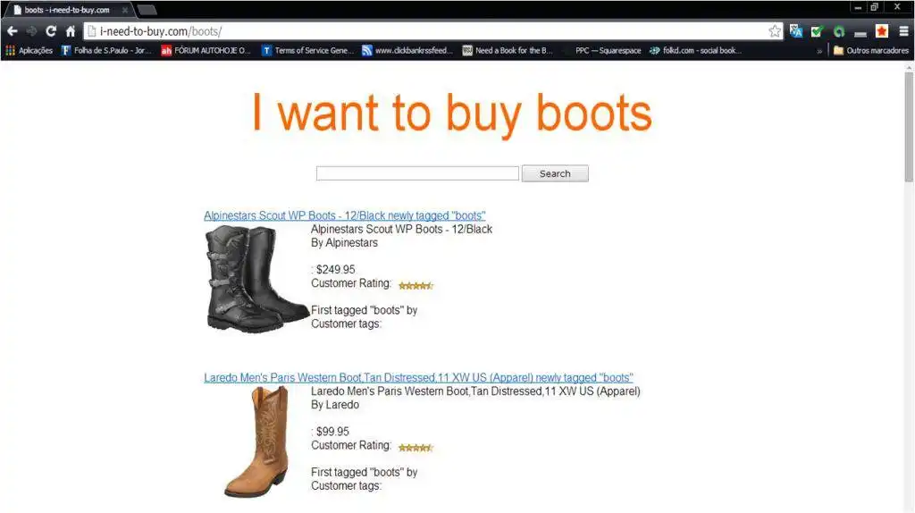
Task: Select the boots - i-need-to-buy.com tab
Action: tap(67, 10)
